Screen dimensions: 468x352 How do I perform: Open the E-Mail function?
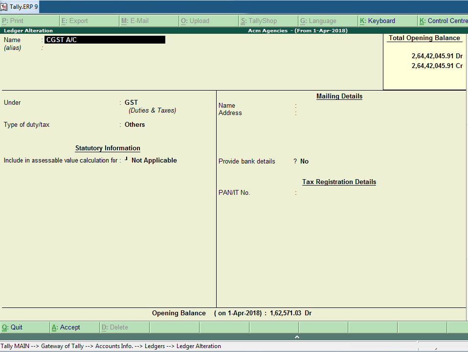(137, 21)
